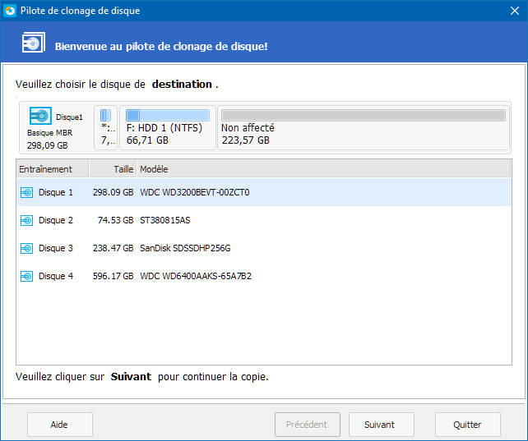Click model SanDisk SDSSDHP256G
Viewport: 528px width, 441px height.
click(x=185, y=248)
